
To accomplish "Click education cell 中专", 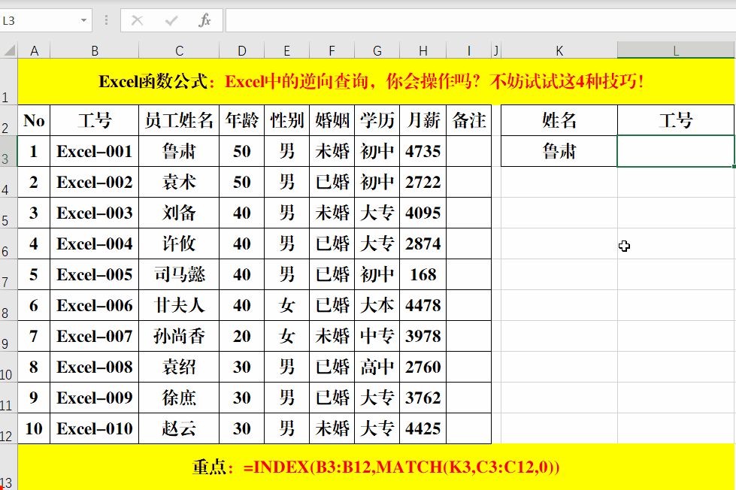I will [x=377, y=336].
